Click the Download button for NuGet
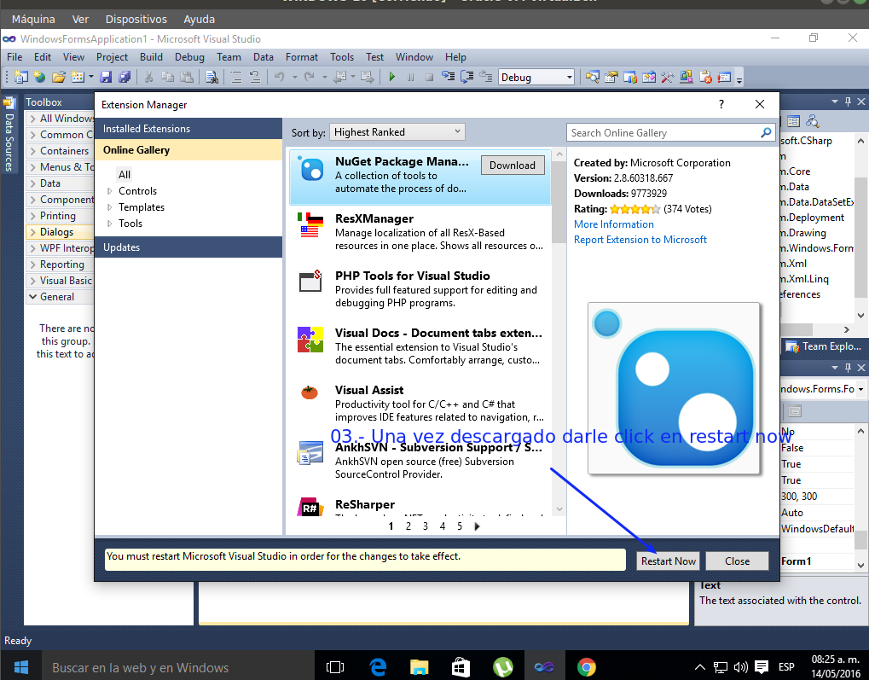Screen dimensions: 869x680 pos(512,166)
